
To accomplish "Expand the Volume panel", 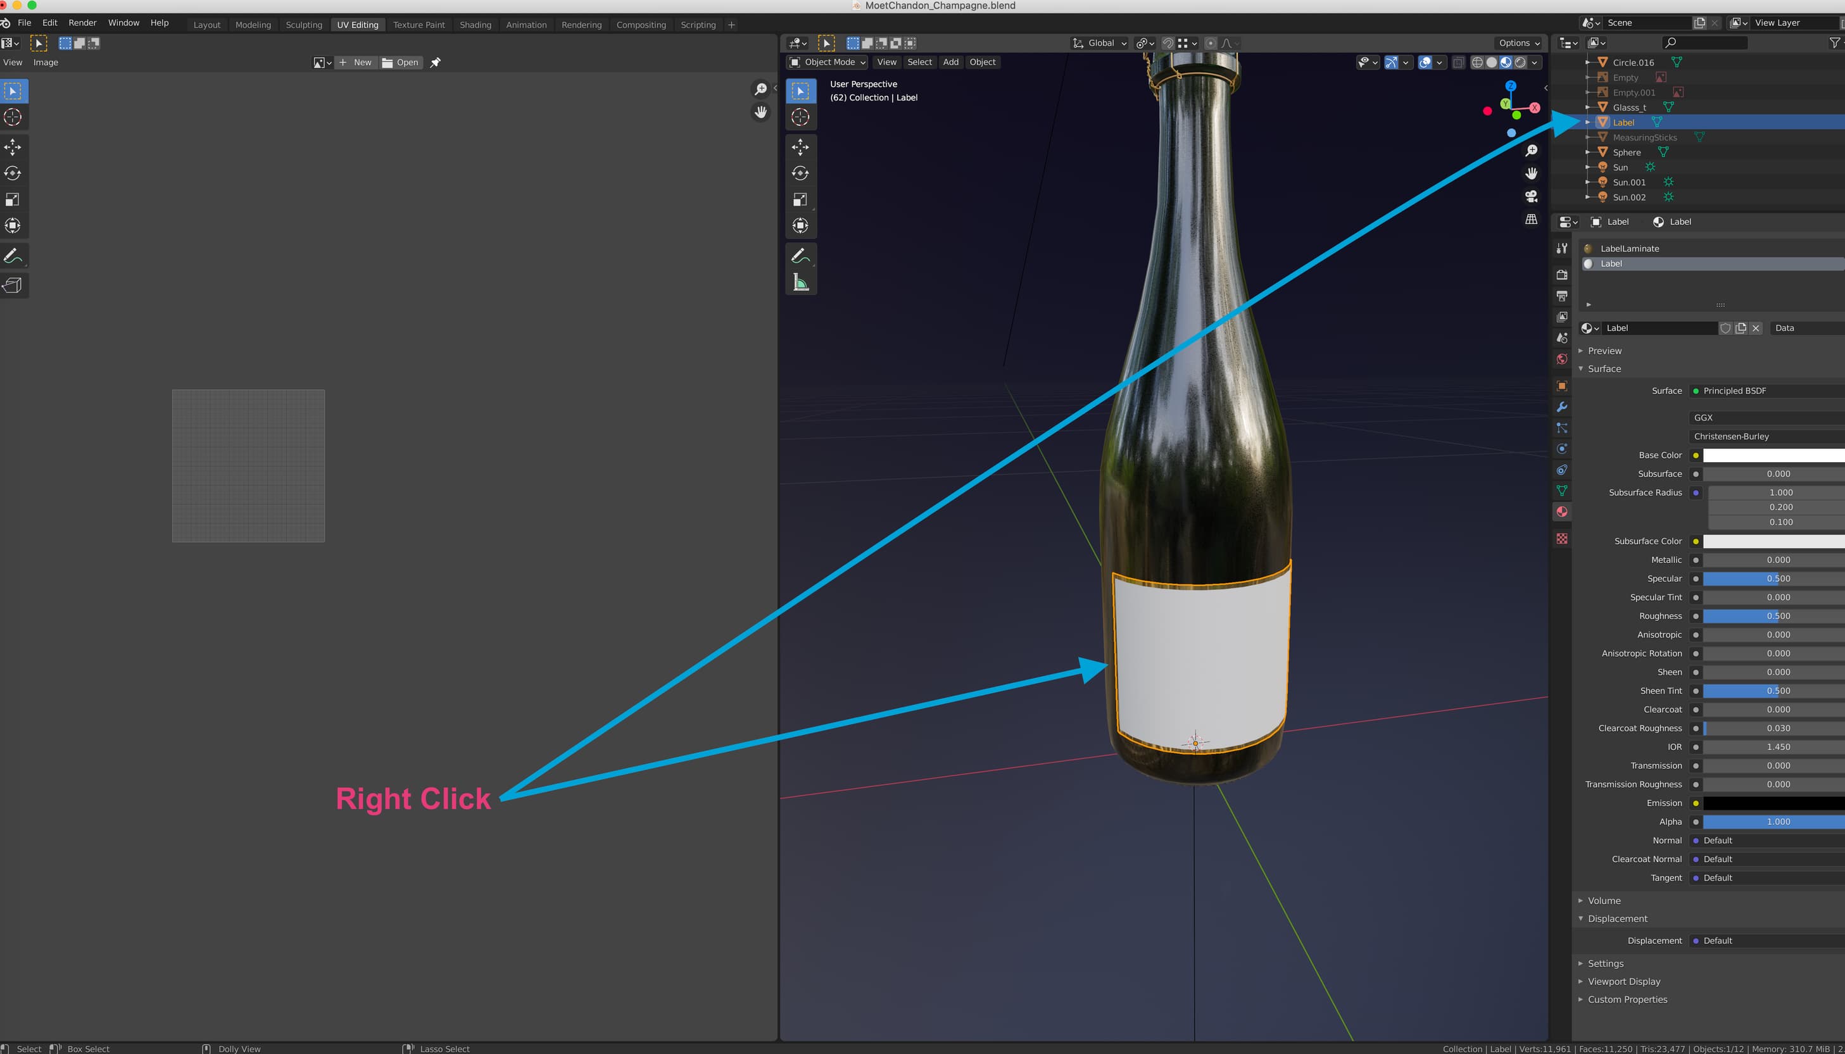I will point(1604,901).
